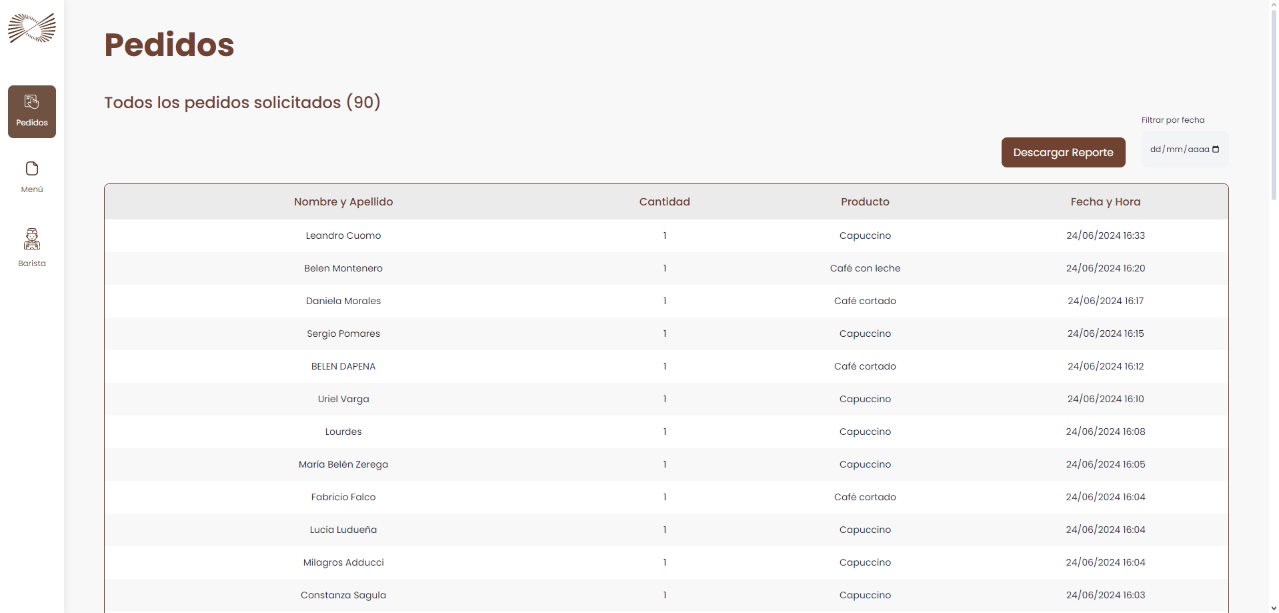Click the Producto column header
1279x613 pixels.
click(x=865, y=202)
